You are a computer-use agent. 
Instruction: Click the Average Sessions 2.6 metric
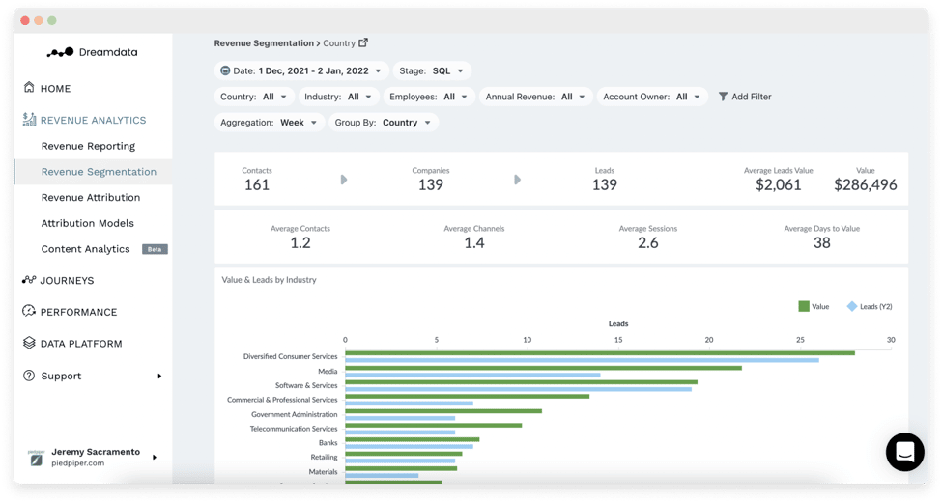648,238
